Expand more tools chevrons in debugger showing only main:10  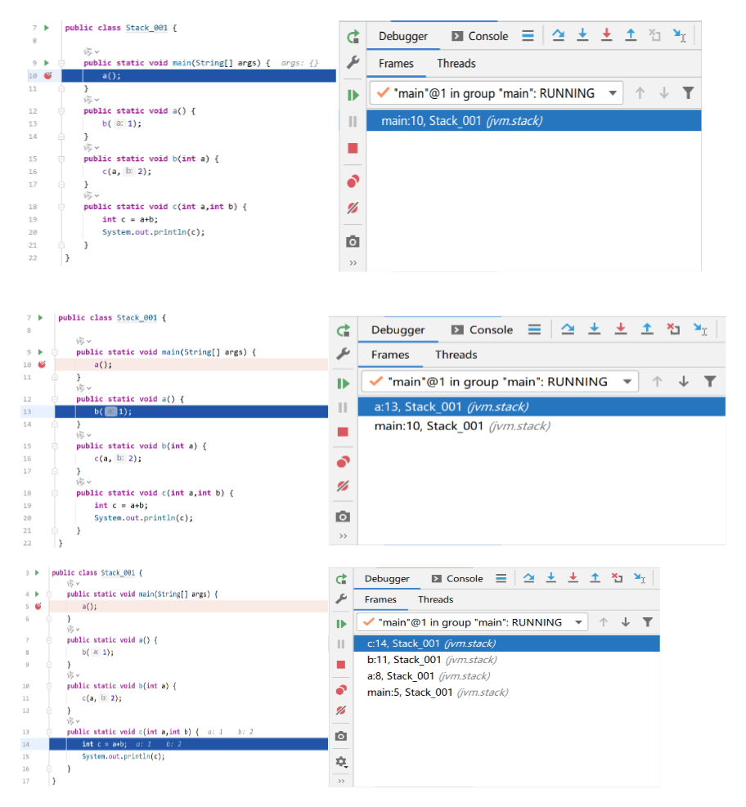click(353, 263)
